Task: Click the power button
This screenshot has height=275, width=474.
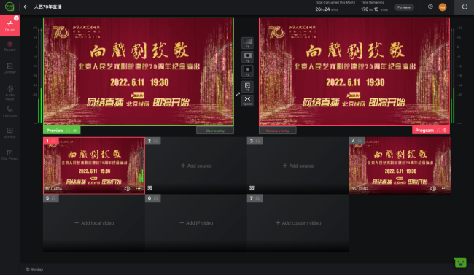Action: [x=465, y=7]
